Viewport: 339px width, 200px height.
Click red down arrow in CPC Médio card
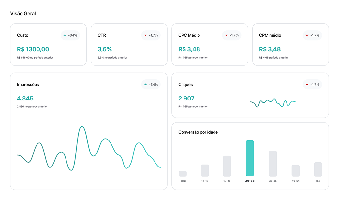[x=226, y=35]
